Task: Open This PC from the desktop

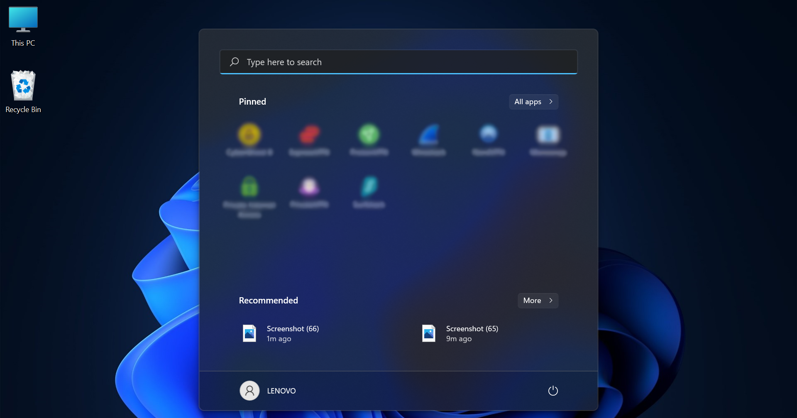Action: pyautogui.click(x=22, y=19)
